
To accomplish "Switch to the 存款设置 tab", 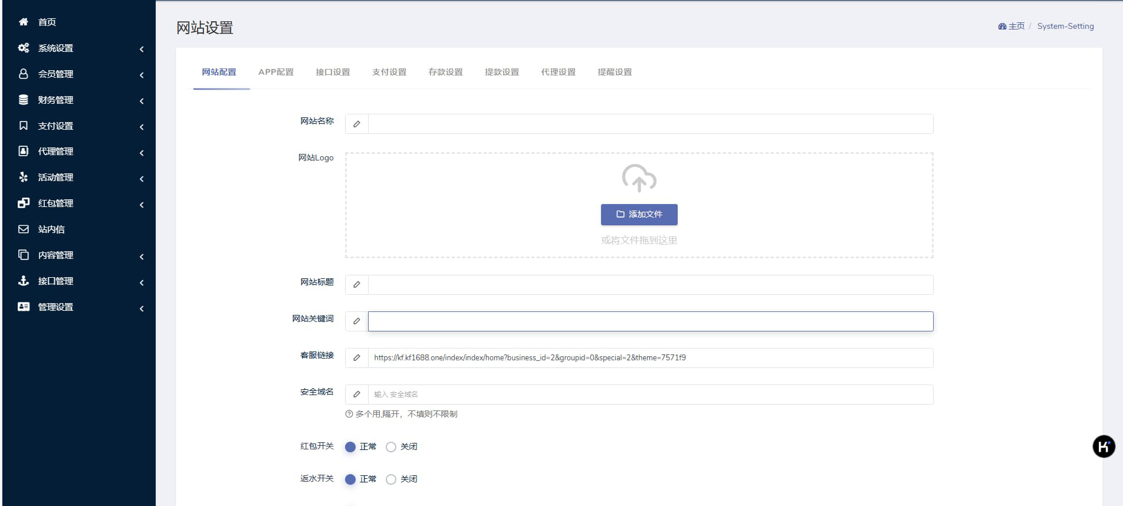I will 445,72.
